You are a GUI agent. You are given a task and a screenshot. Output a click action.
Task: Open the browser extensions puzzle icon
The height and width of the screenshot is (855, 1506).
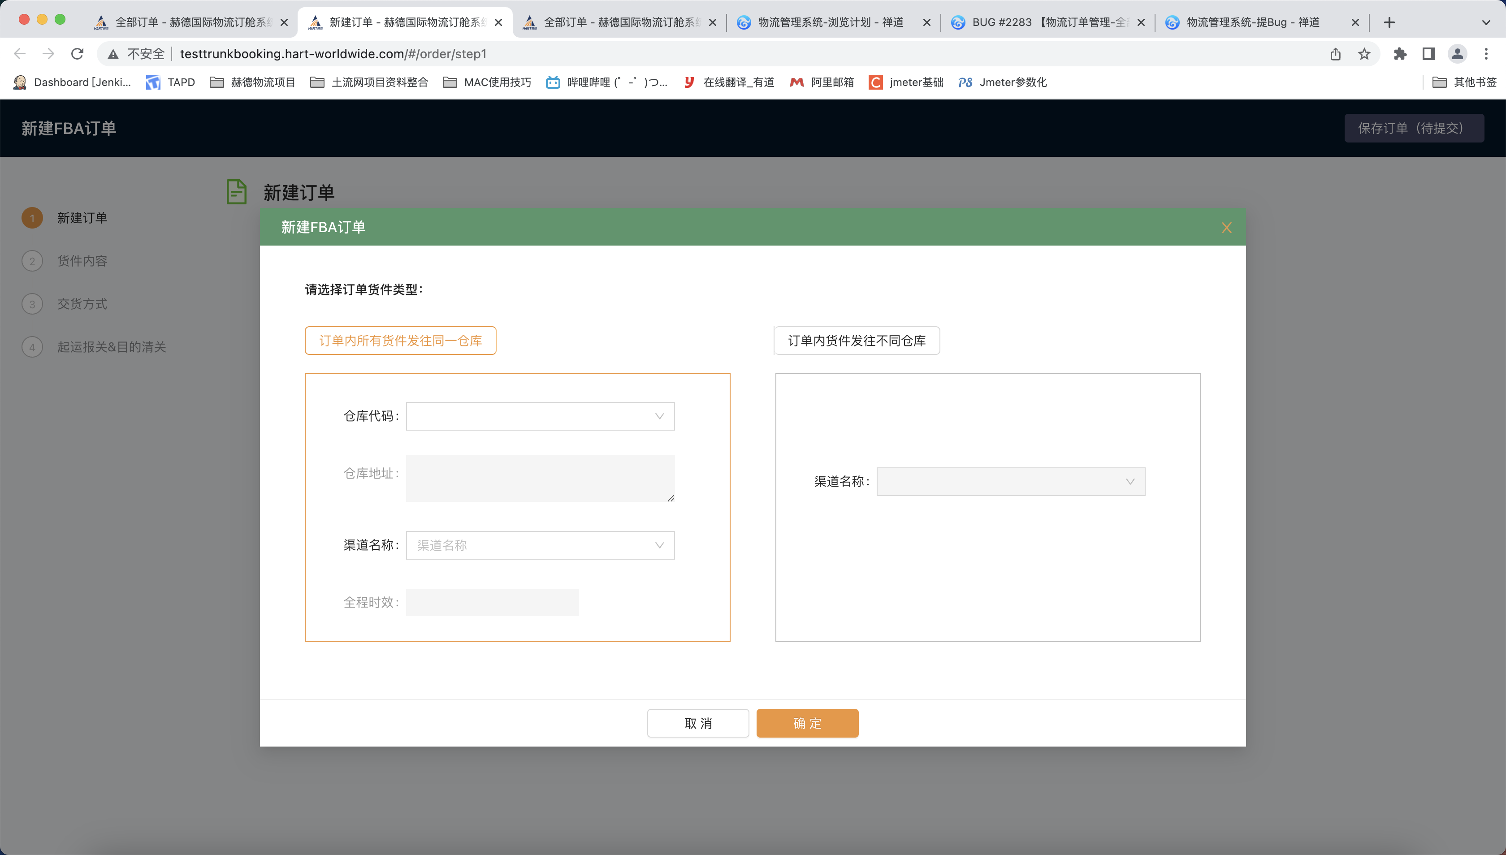(x=1400, y=54)
